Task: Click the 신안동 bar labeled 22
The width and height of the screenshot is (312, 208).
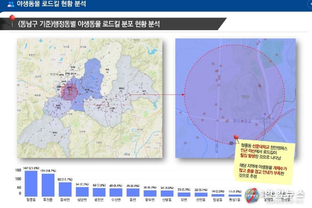Action: [x=201, y=194]
